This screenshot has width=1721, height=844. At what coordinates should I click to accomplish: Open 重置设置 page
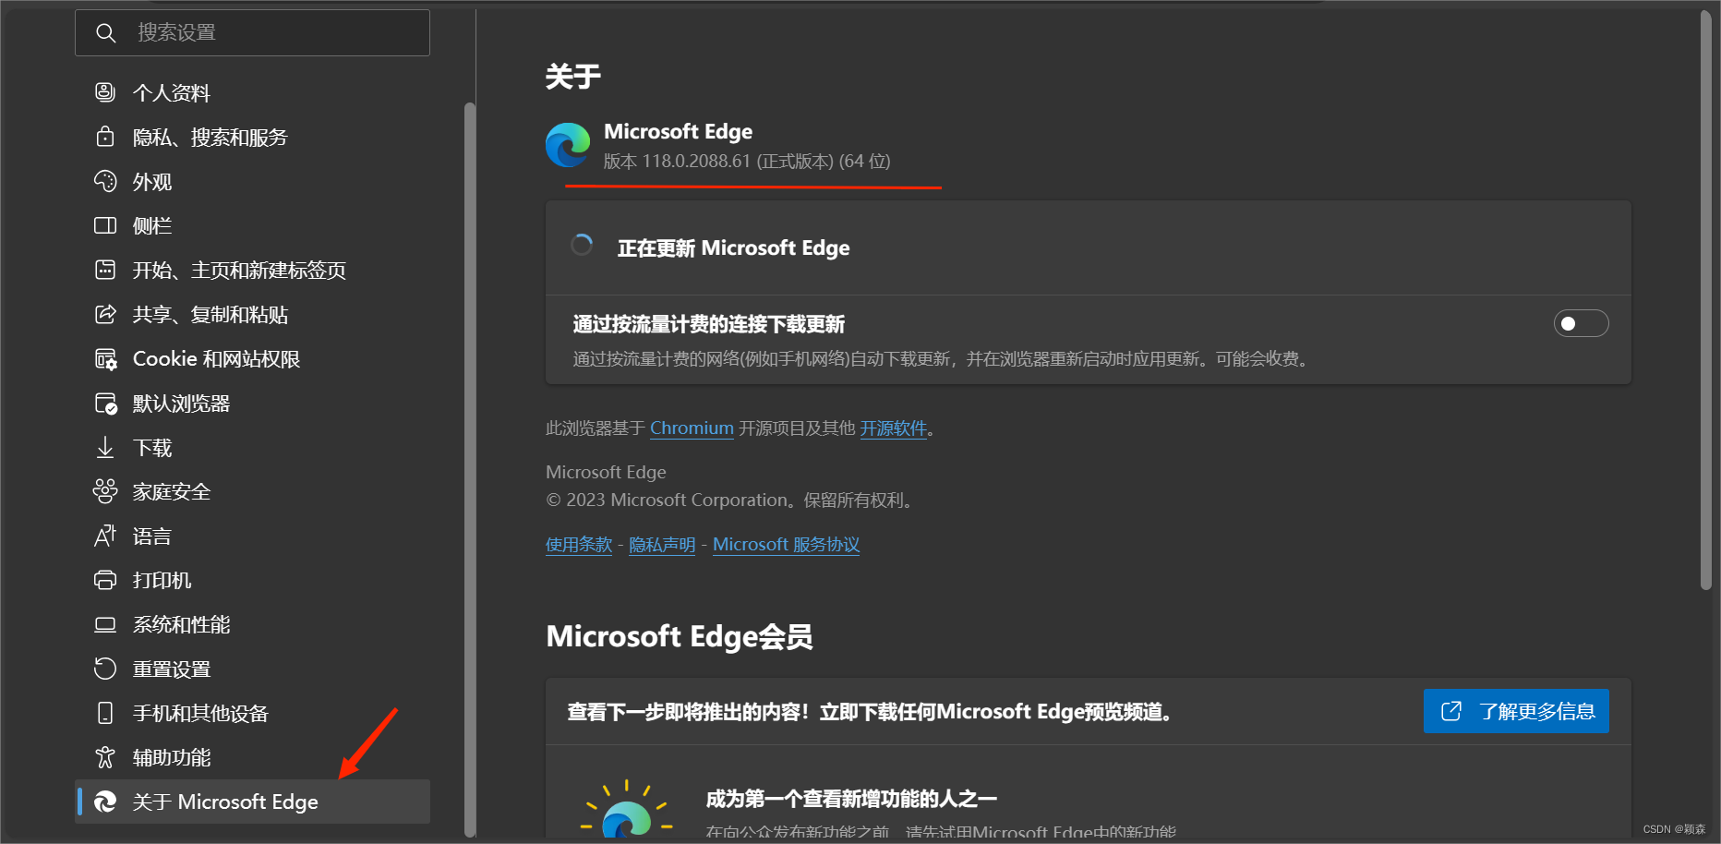click(x=252, y=669)
